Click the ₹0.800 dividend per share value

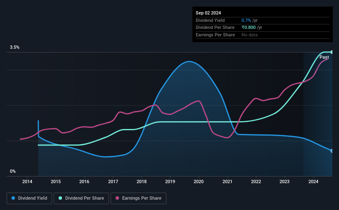pos(249,28)
